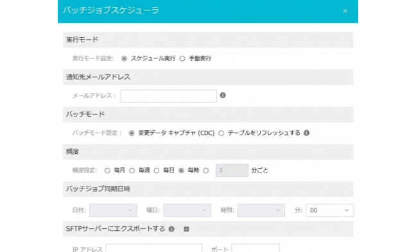416x252 pixels.
Task: Click the 実行モード section header
Action: click(x=208, y=40)
